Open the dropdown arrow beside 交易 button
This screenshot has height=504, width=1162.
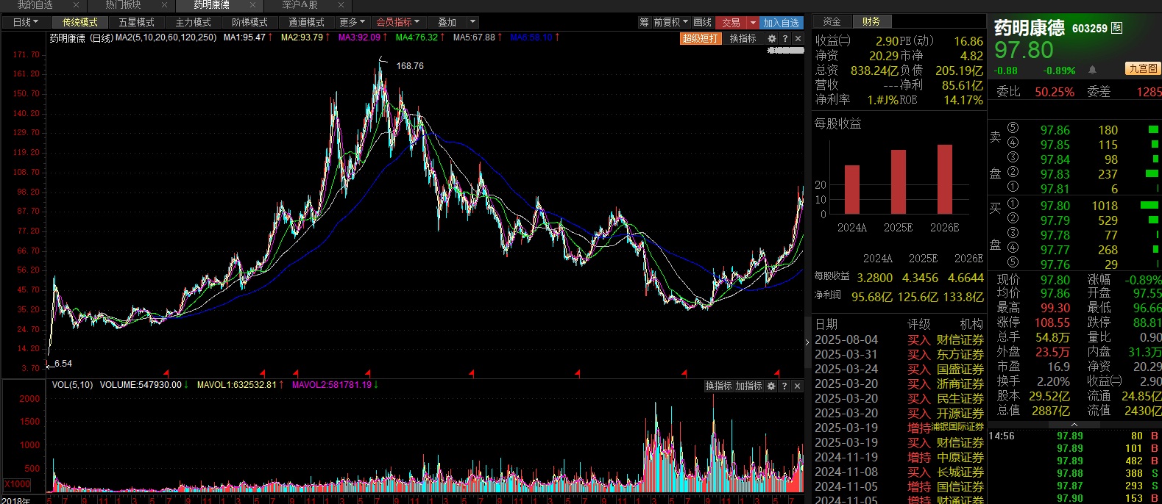[753, 23]
